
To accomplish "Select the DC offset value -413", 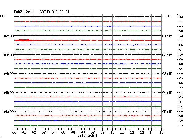I will click(180, 26).
